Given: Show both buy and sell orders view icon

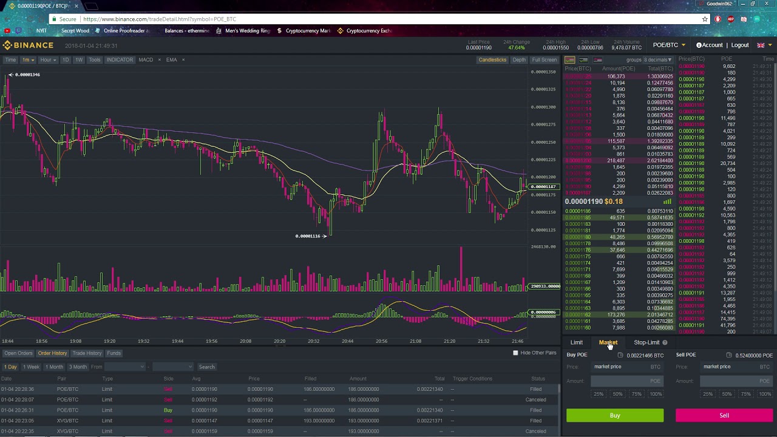Looking at the screenshot, I should pos(570,60).
